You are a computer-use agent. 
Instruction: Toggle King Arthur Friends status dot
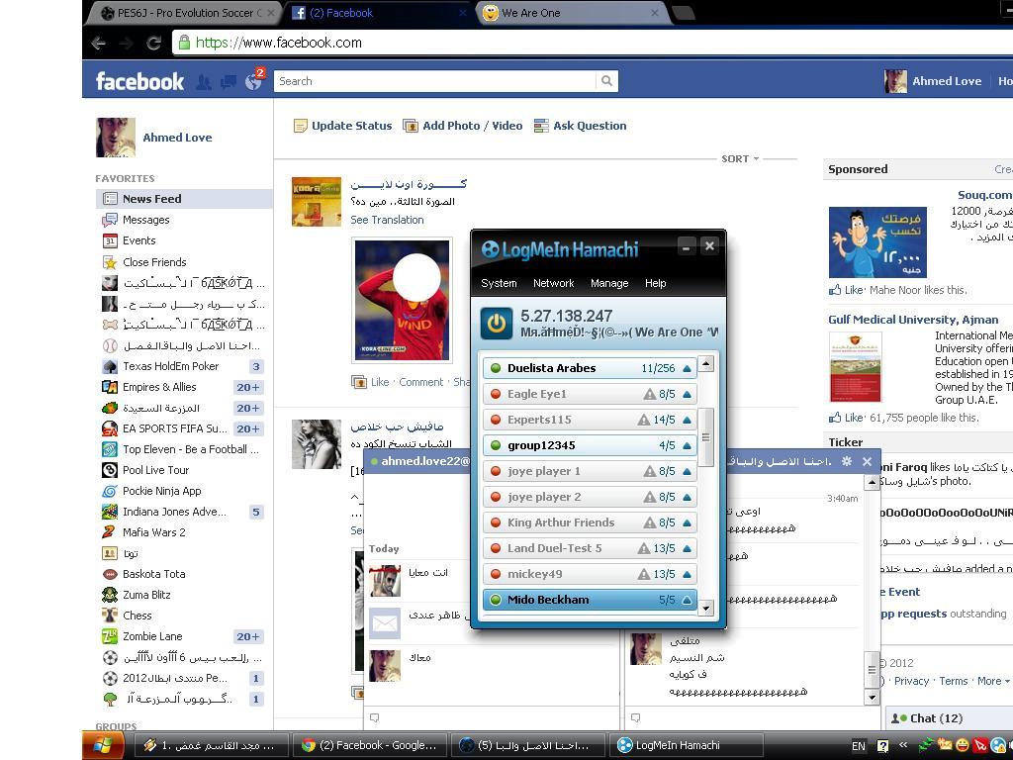coord(496,522)
